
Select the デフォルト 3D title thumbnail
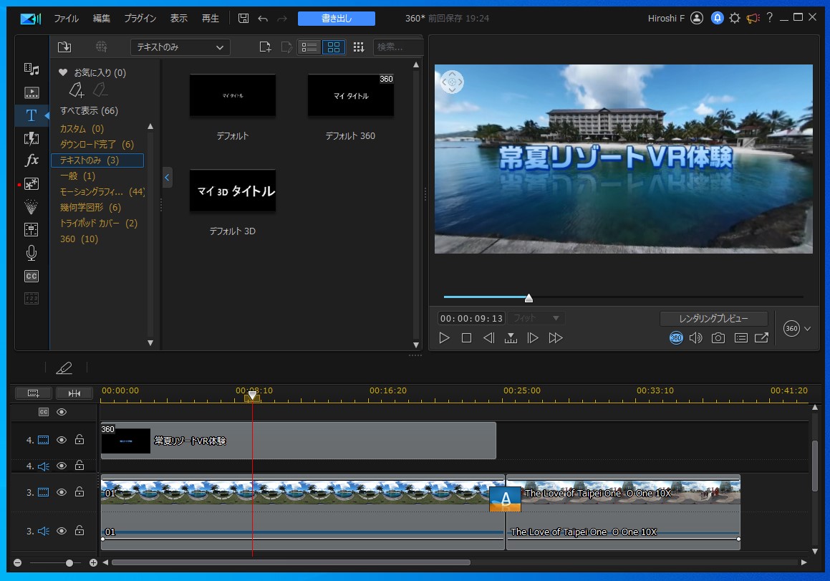[x=232, y=191]
